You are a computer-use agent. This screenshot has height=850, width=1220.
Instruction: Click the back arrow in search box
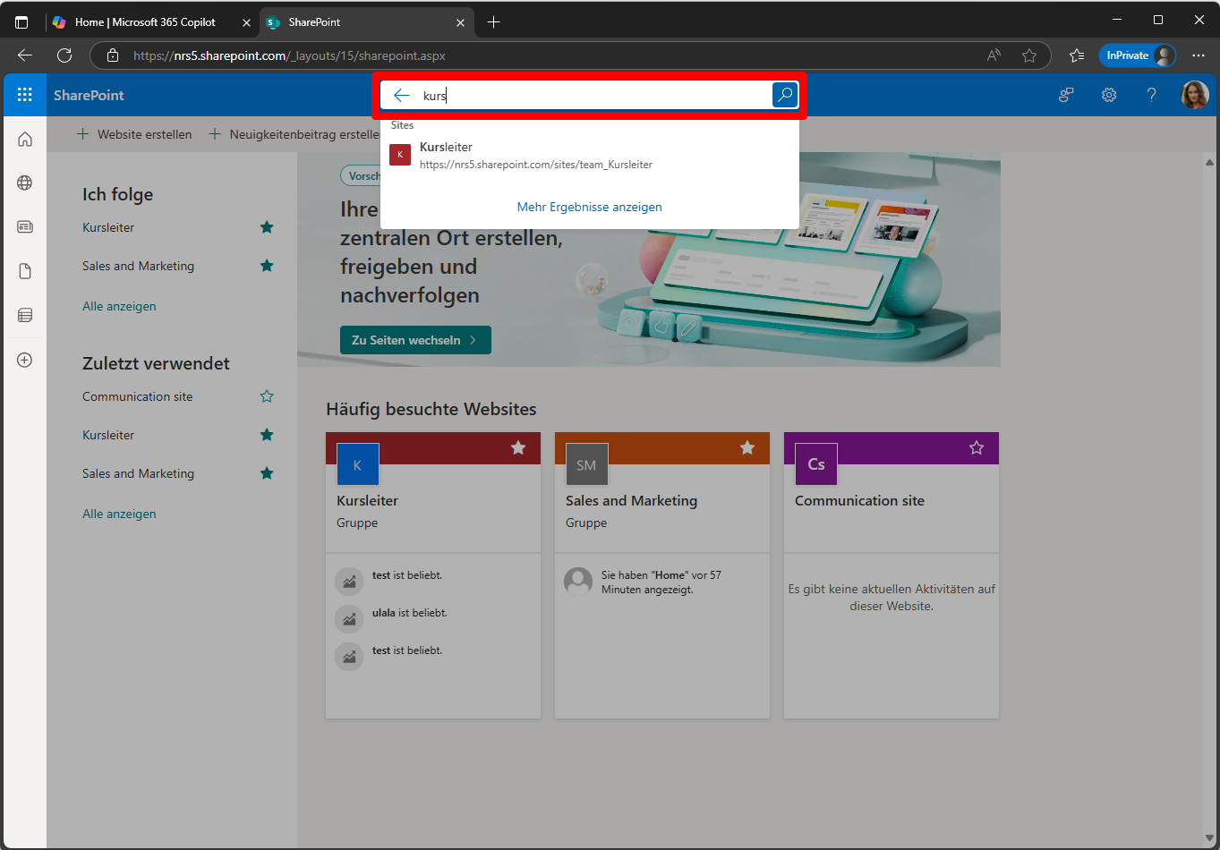pyautogui.click(x=402, y=96)
